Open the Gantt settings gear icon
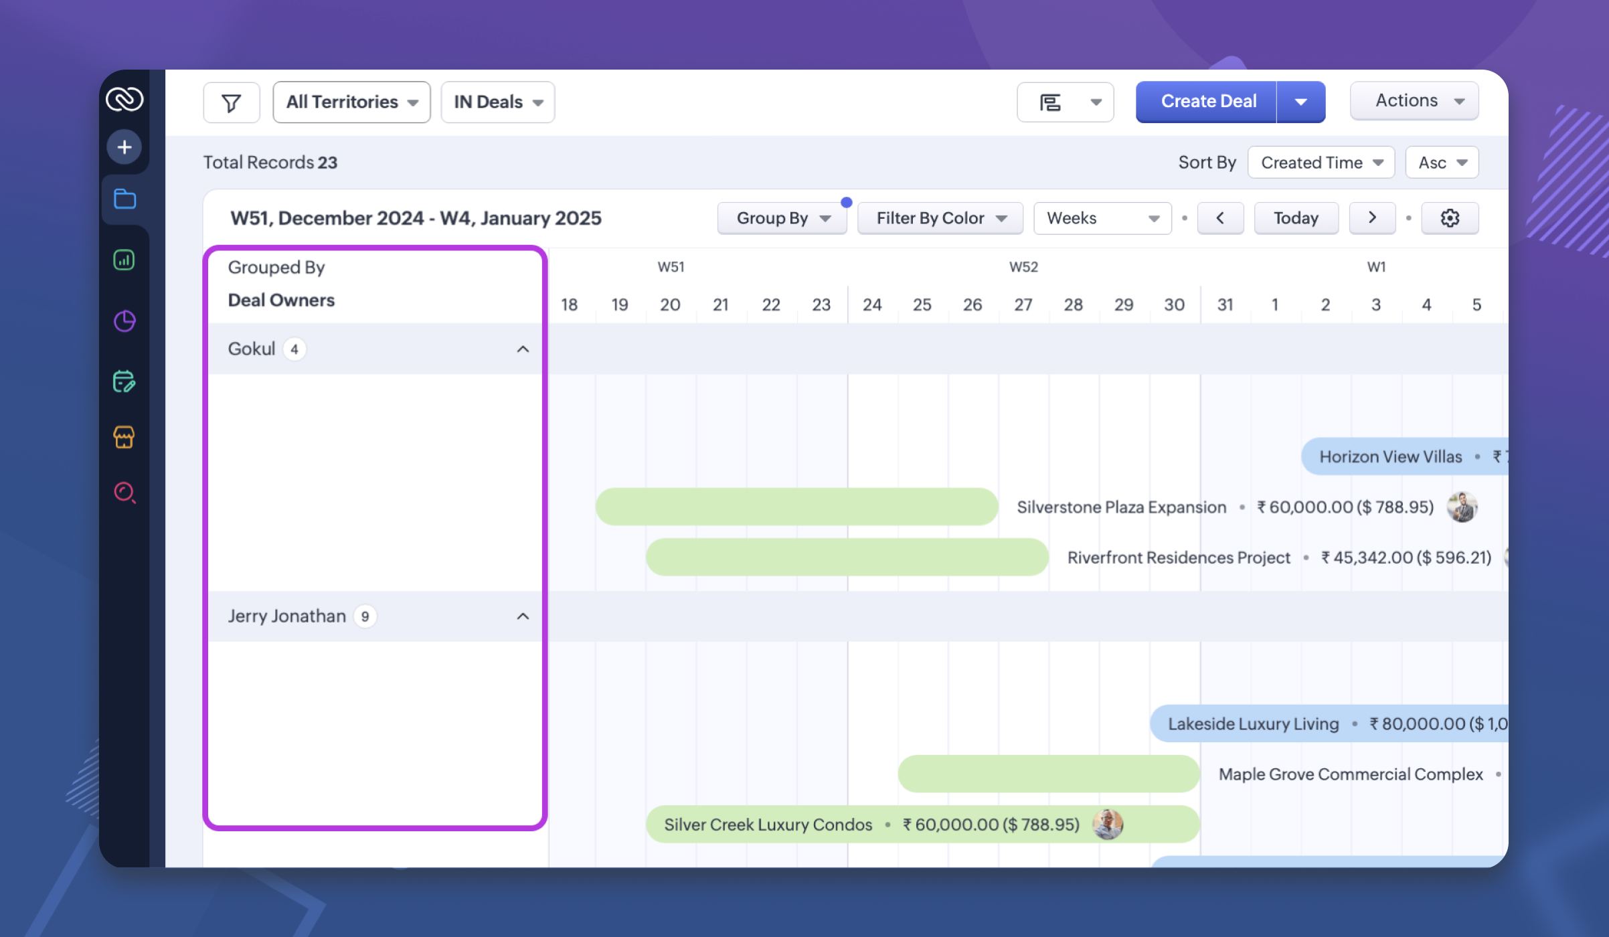This screenshot has width=1609, height=937. point(1450,218)
